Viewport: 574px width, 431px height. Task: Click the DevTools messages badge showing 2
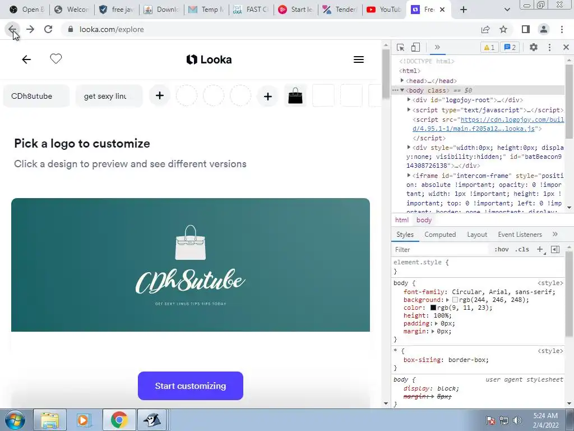(510, 47)
